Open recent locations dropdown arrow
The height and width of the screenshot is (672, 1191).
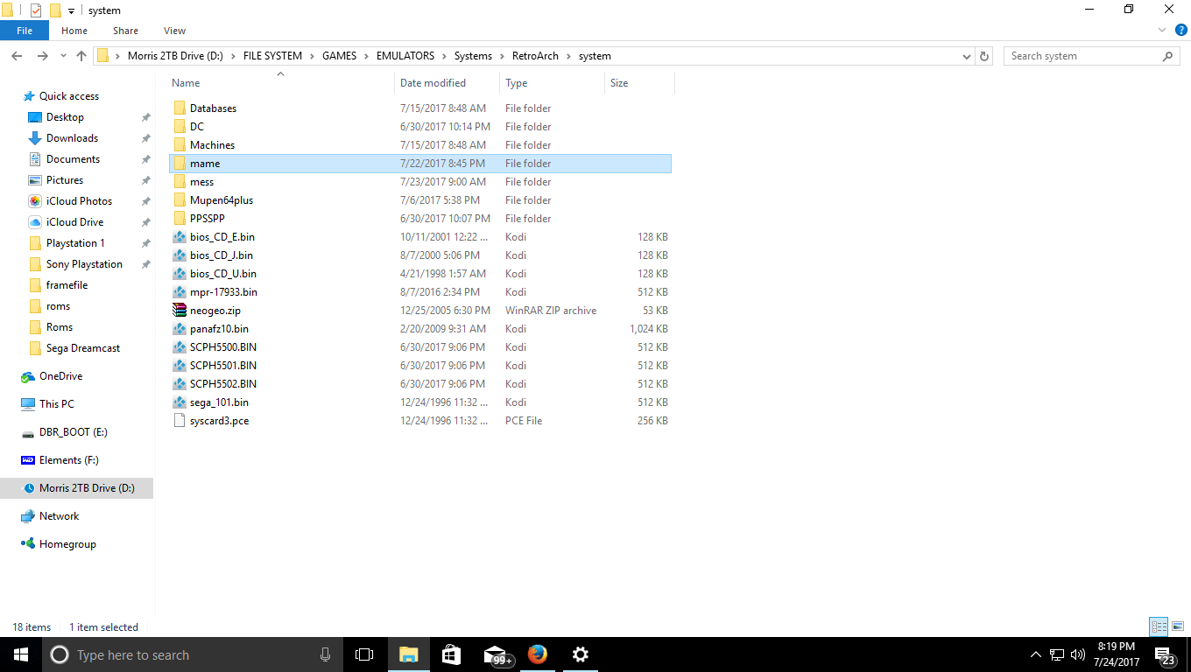(x=62, y=56)
